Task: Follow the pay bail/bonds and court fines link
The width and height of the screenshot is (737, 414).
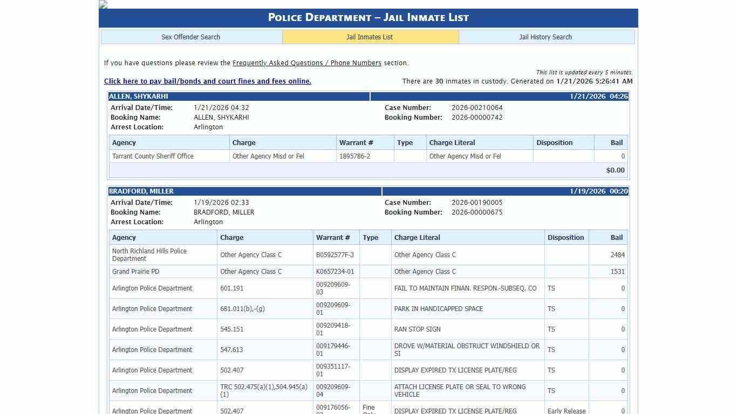Action: click(x=207, y=81)
